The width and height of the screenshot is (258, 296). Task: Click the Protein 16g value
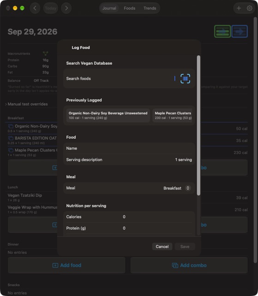(45, 60)
